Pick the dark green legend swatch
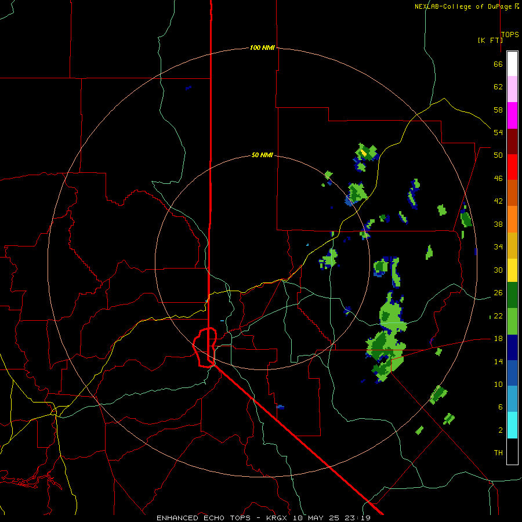 pyautogui.click(x=512, y=295)
